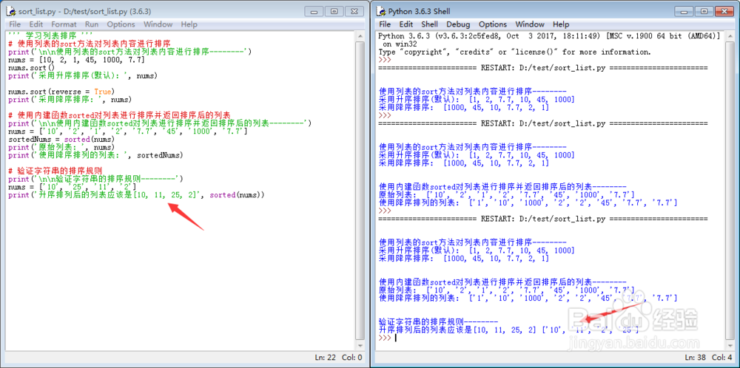Open Shell menu in Python Shell window
The height and width of the screenshot is (368, 740).
429,24
